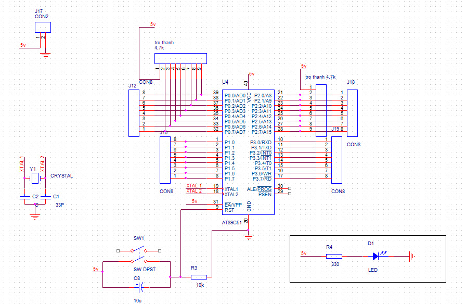Click the ALE/PROG pin name

(259, 189)
